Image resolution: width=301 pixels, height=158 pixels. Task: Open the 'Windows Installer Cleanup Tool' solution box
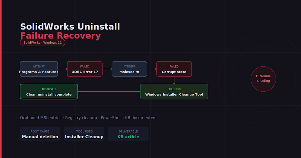(174, 92)
